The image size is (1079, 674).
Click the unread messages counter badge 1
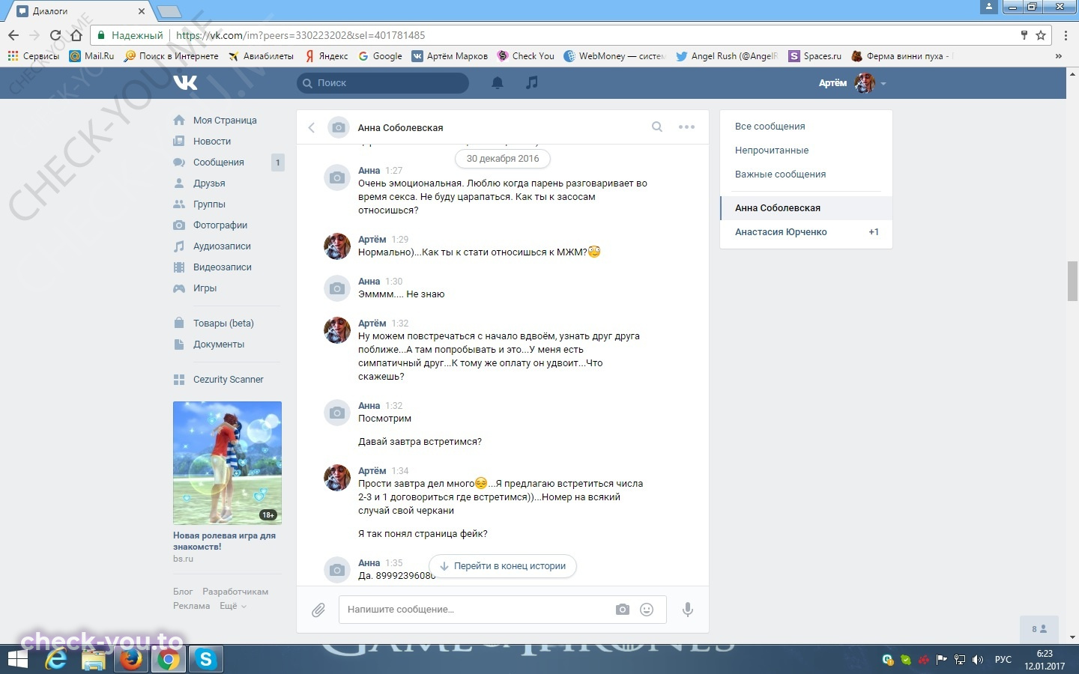point(278,162)
